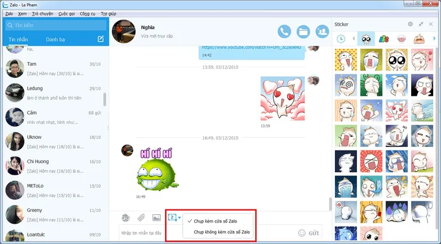441x244 pixels.
Task: Click the chat history scrollbar
Action: [331, 204]
